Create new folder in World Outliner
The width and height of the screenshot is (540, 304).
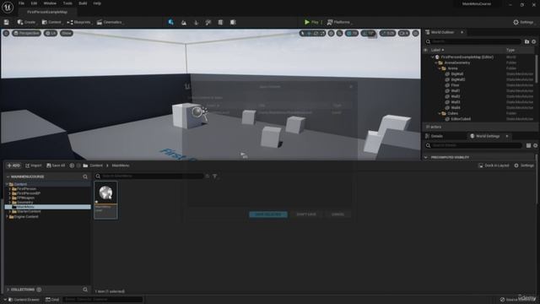tap(526, 41)
